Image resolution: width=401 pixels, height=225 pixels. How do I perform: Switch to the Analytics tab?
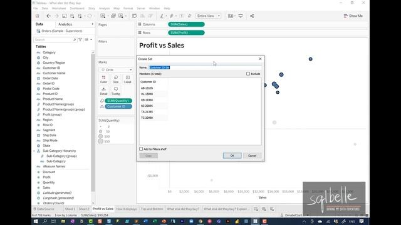pyautogui.click(x=65, y=24)
